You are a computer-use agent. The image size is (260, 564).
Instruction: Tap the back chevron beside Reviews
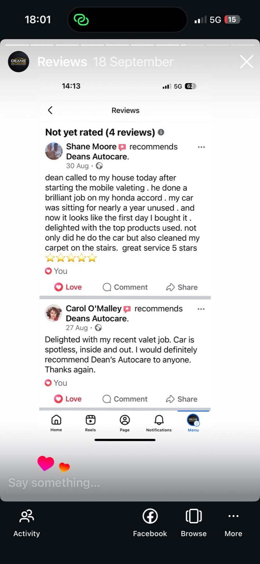coord(50,110)
